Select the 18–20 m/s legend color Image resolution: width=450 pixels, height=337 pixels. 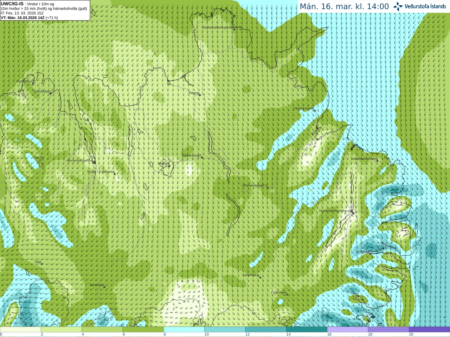[x=388, y=330]
